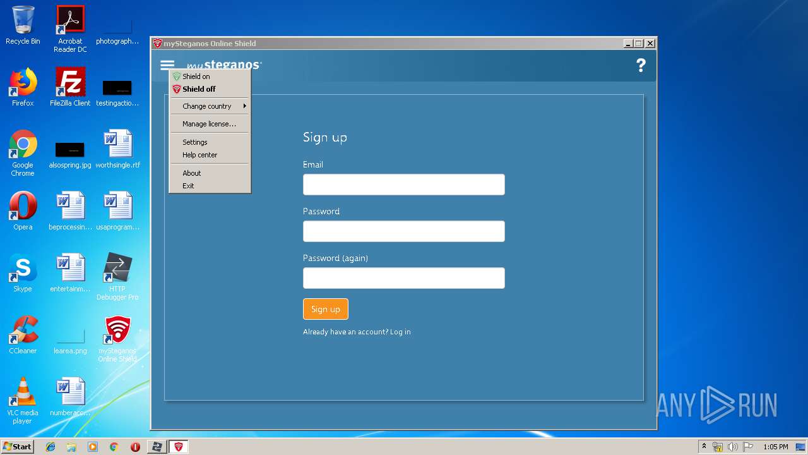Screen dimensions: 808x455
Task: Show hidden system tray icons
Action: pos(704,447)
